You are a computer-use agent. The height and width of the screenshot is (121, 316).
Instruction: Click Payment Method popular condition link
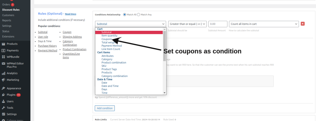[48, 50]
